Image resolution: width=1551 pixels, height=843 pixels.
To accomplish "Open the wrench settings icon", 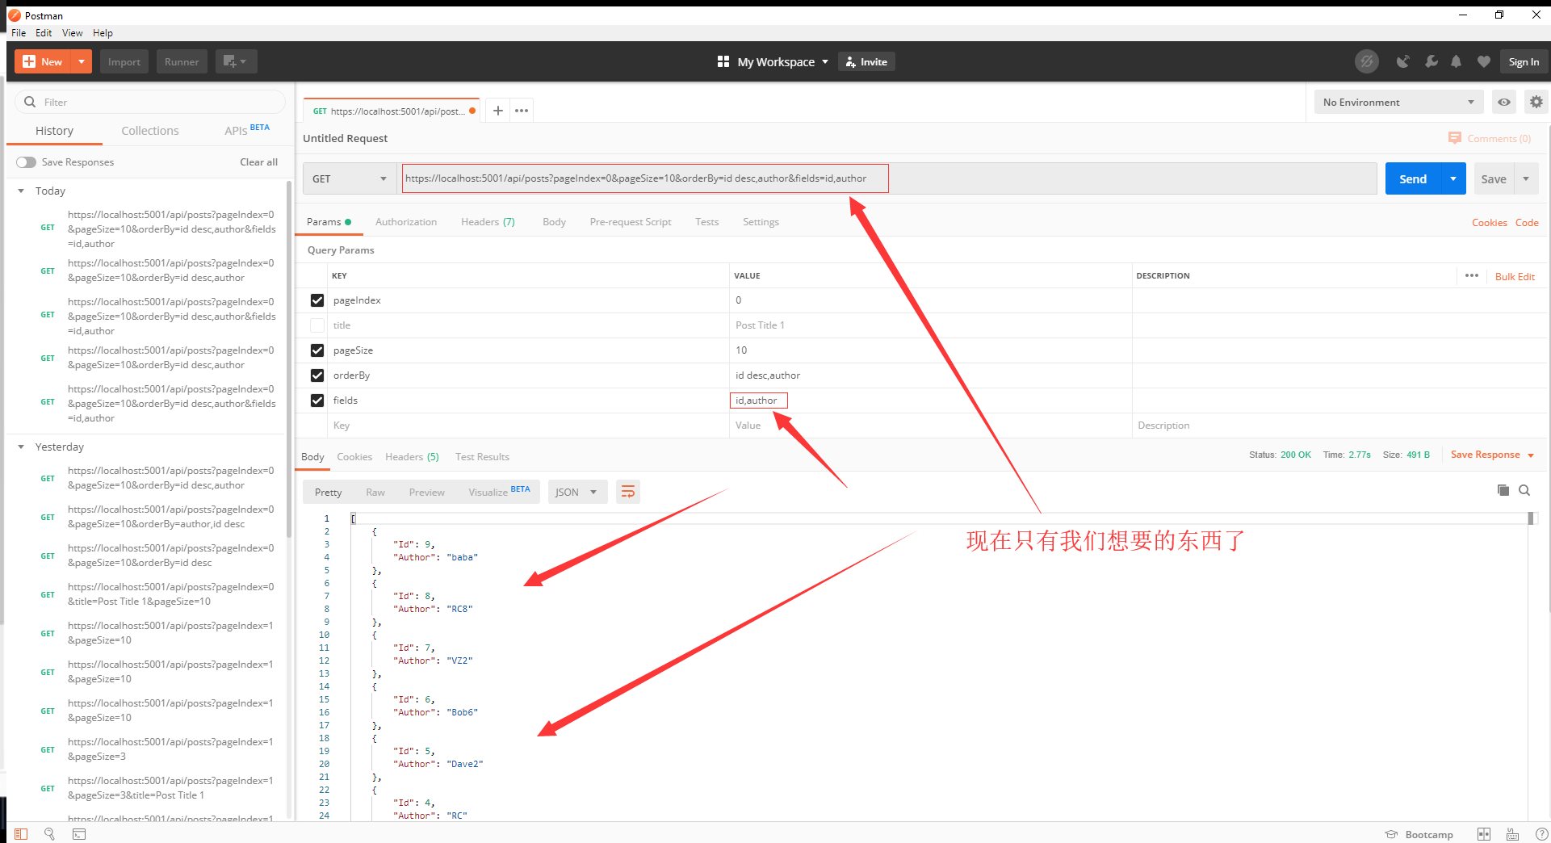I will pyautogui.click(x=1431, y=61).
